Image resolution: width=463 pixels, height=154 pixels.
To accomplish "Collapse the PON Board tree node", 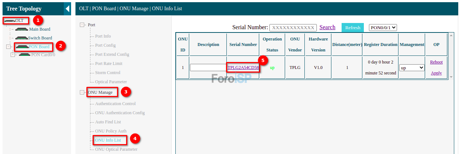I will click(x=9, y=47).
